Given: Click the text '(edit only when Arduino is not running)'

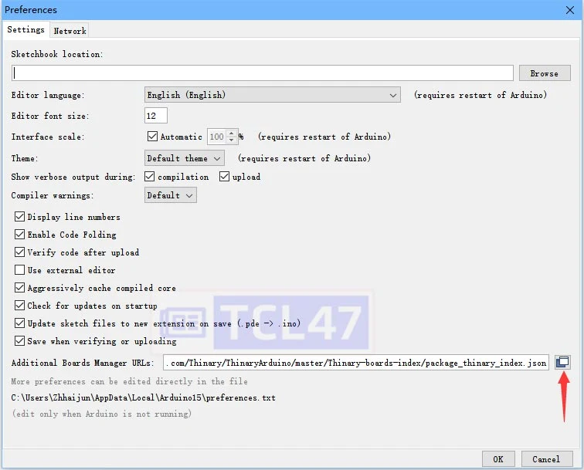Looking at the screenshot, I should [x=102, y=414].
